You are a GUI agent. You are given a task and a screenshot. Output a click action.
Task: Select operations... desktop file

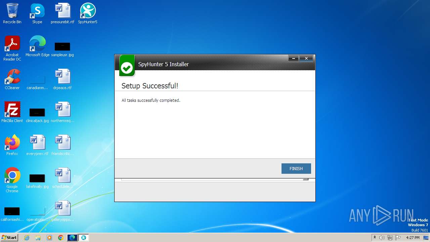pyautogui.click(x=37, y=214)
